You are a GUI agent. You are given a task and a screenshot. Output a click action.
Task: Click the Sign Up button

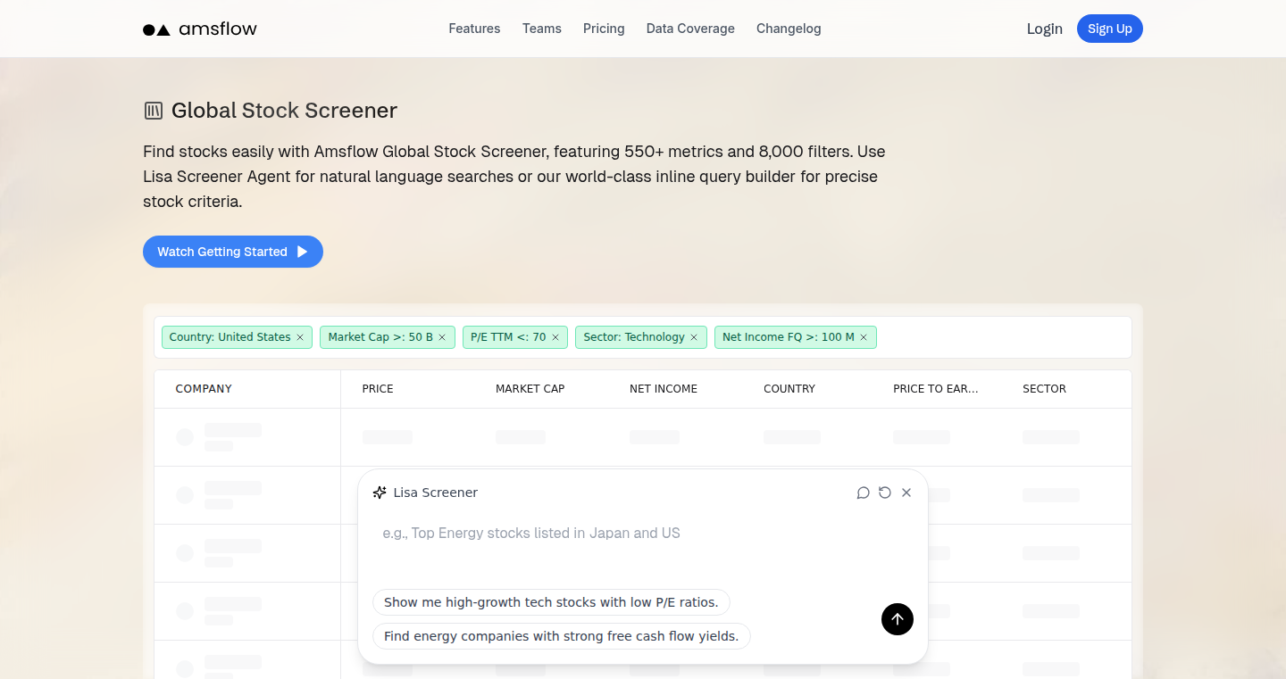1110,29
